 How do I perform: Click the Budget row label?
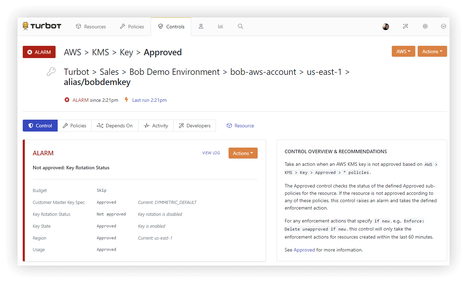pos(39,191)
